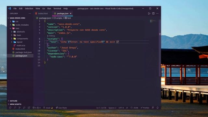Split the editor with the split icon
The image size is (208, 117).
tap(153, 13)
